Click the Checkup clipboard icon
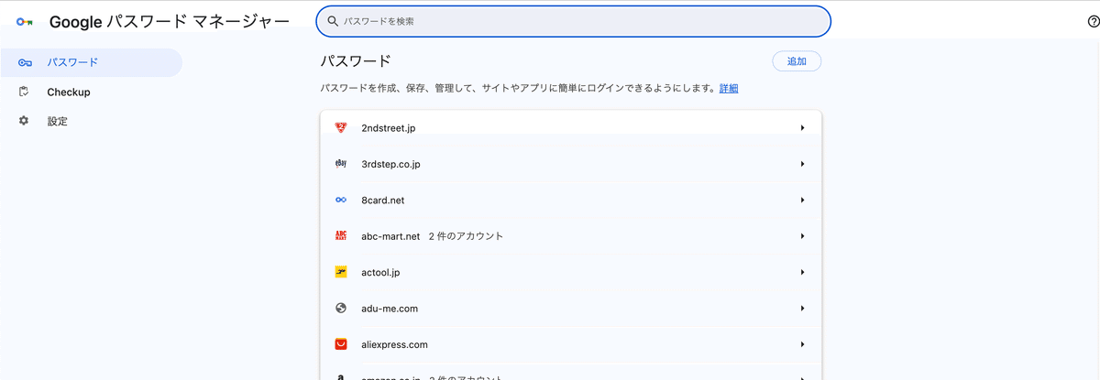The image size is (1100, 380). pos(25,92)
